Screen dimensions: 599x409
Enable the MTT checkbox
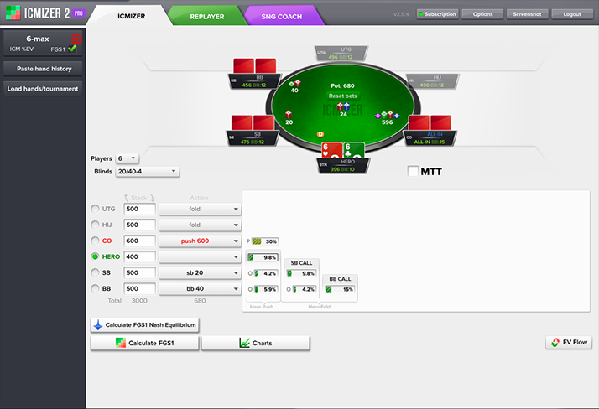(x=413, y=171)
